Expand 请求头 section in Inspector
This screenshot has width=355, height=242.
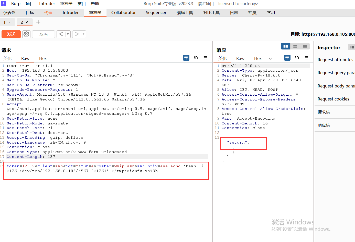point(335,112)
